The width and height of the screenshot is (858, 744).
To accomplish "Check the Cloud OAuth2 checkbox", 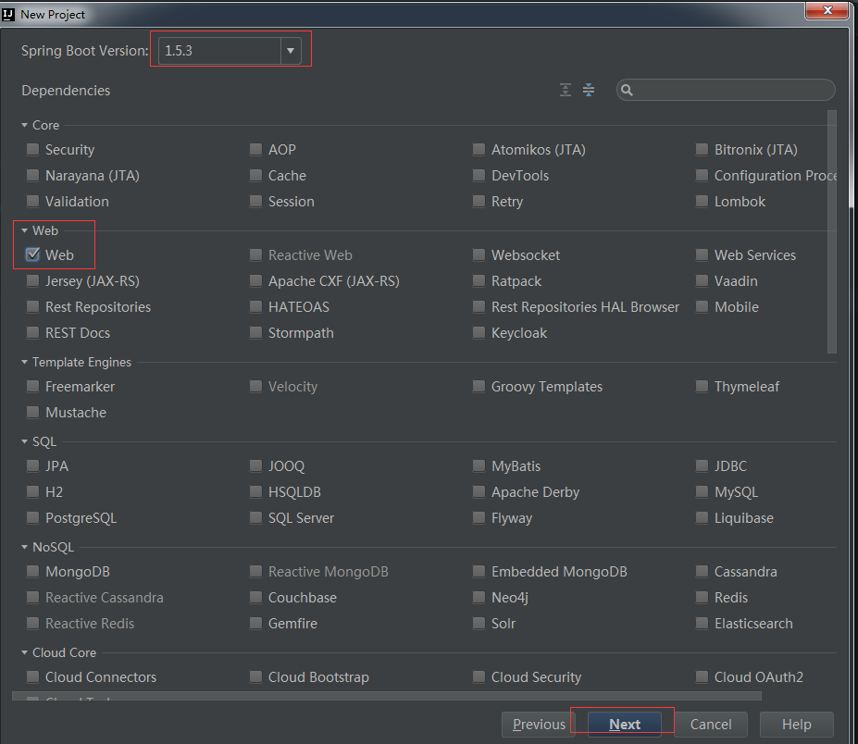I will [702, 676].
